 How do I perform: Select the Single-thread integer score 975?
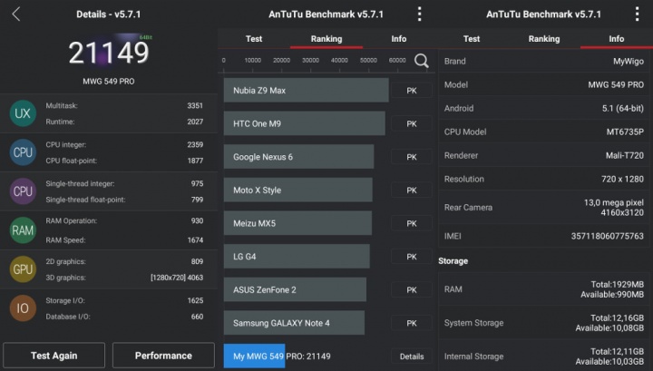pos(197,183)
